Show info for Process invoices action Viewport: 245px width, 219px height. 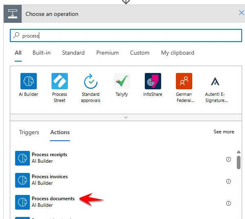pos(228,181)
